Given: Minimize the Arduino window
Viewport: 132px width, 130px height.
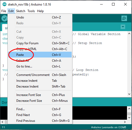Looking at the screenshot, I should click(101, 4).
